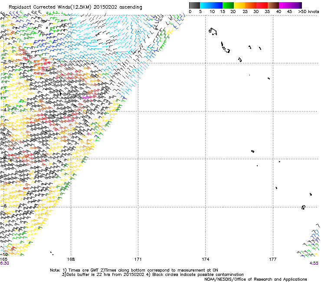Click the purple '6:30' time label
Viewport: 321px width, 282px height.
pyautogui.click(x=4, y=263)
